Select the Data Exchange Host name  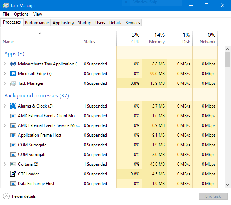tap(36, 184)
